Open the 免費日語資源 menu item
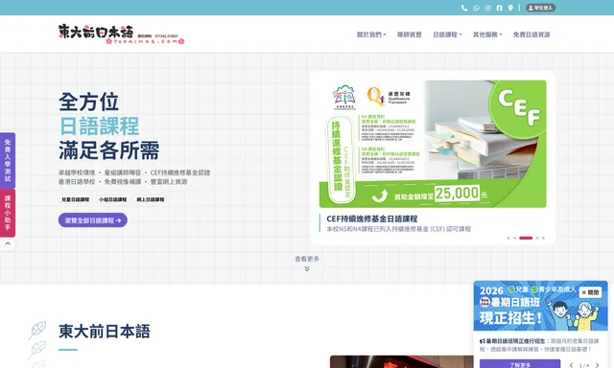614x368 pixels. [531, 34]
